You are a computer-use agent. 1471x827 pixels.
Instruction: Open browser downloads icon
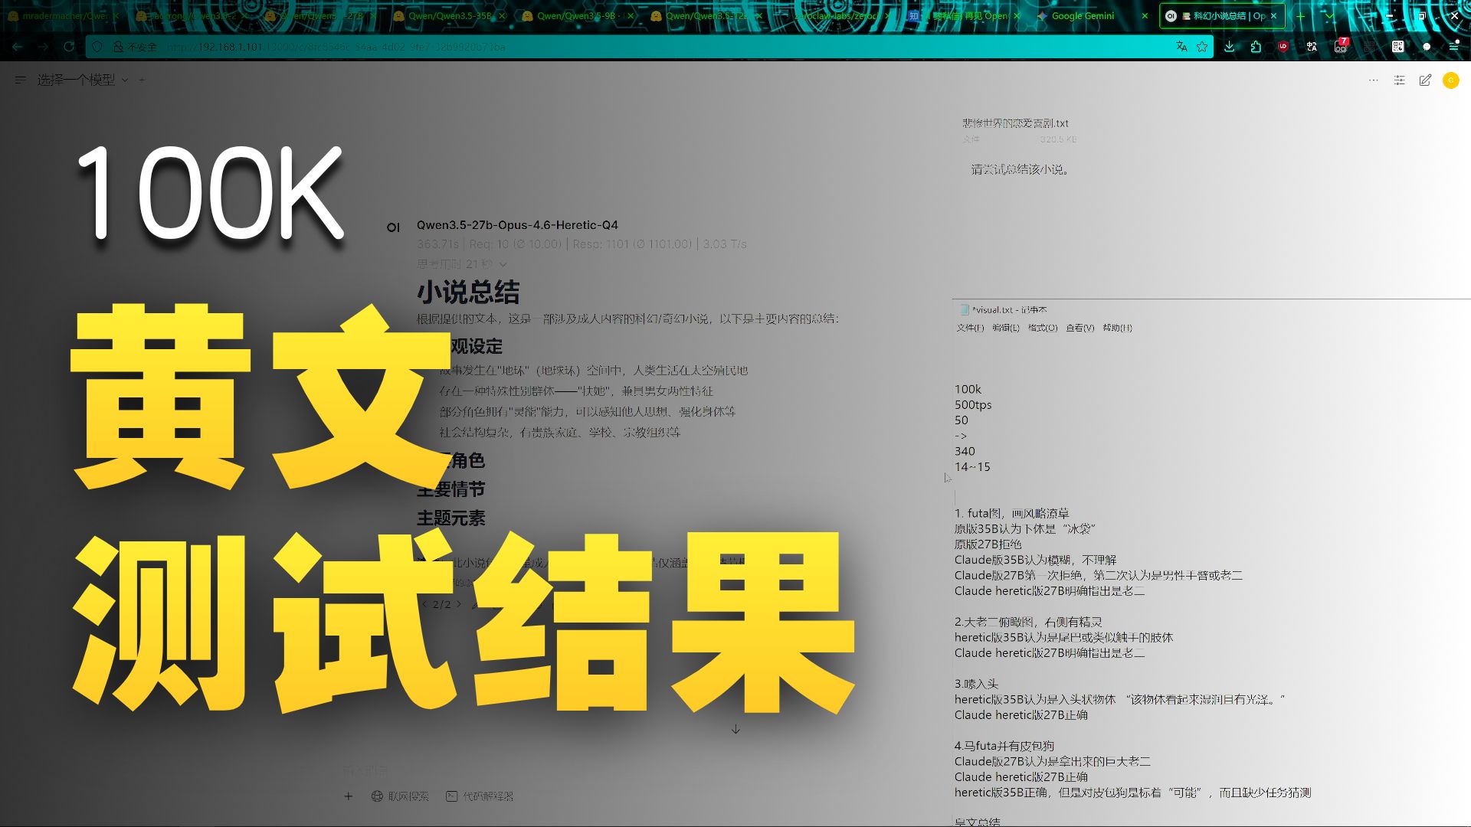click(1229, 47)
